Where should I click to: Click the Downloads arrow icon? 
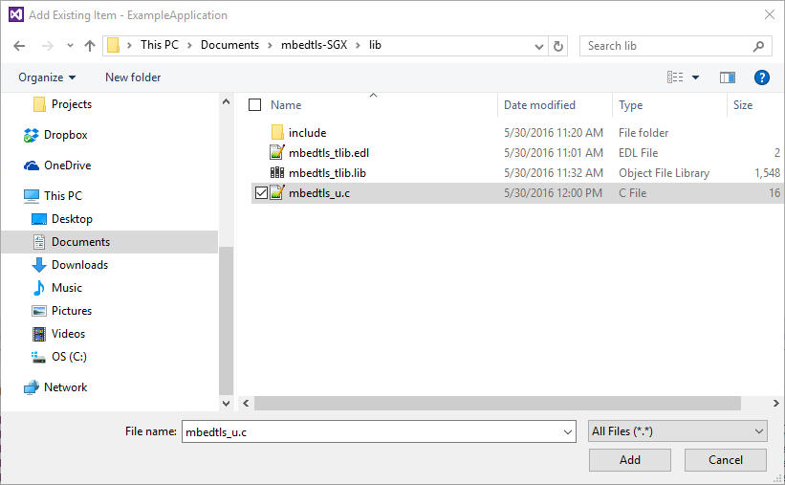click(39, 265)
